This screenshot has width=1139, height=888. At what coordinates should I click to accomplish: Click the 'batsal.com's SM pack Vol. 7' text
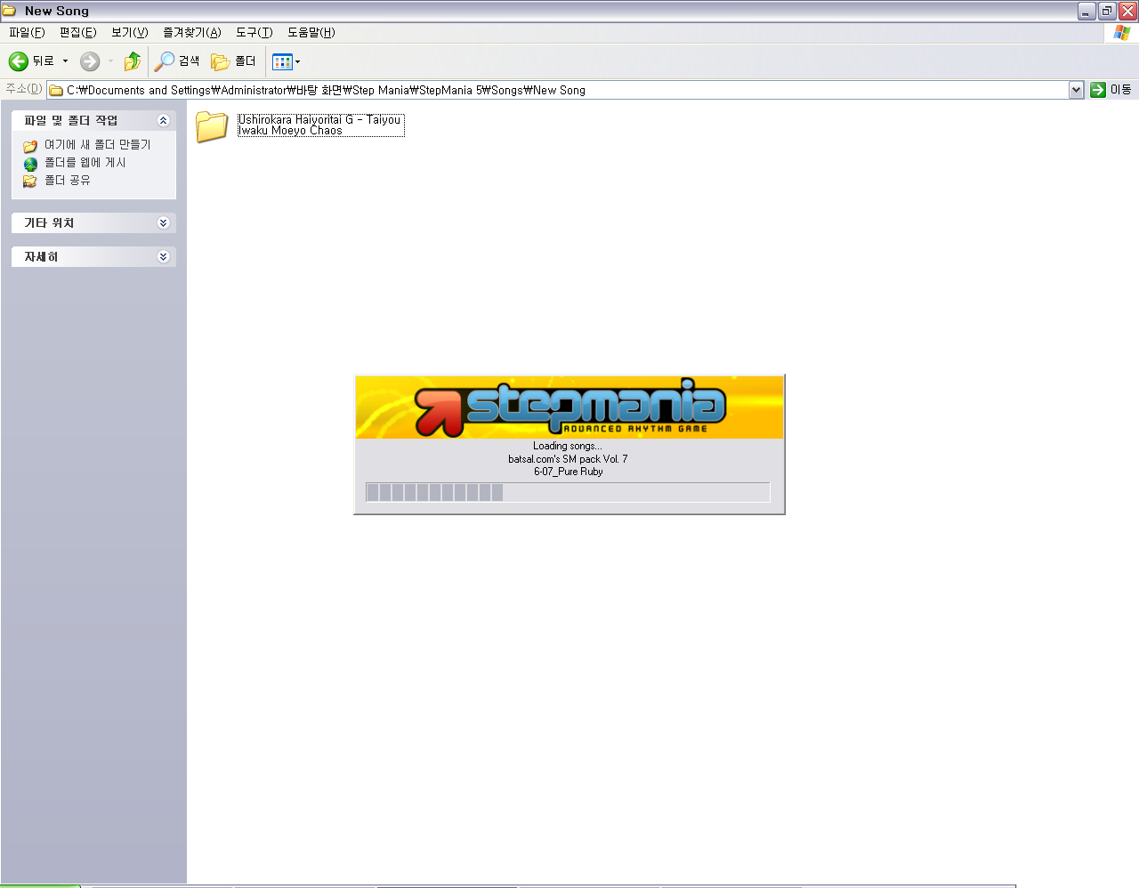[568, 459]
